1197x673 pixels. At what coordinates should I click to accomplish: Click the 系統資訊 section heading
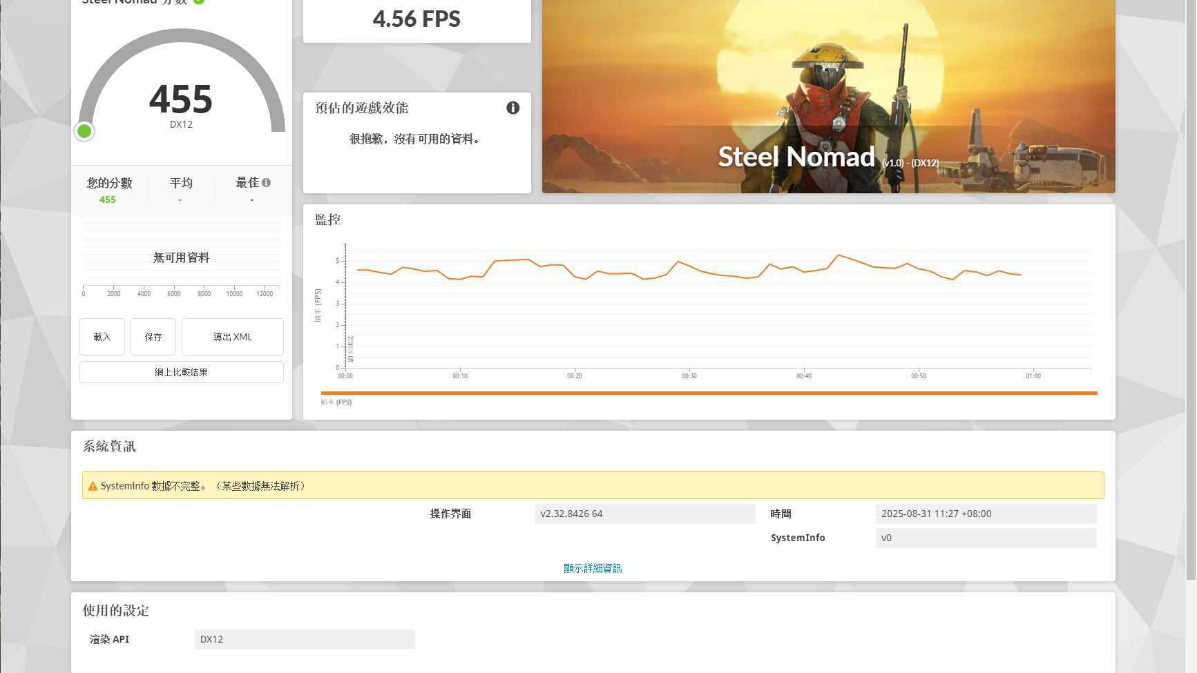[109, 447]
